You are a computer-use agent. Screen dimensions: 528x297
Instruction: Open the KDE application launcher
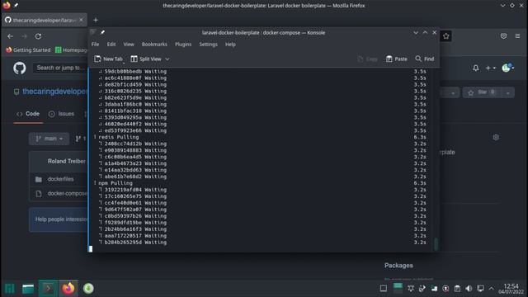point(9,289)
